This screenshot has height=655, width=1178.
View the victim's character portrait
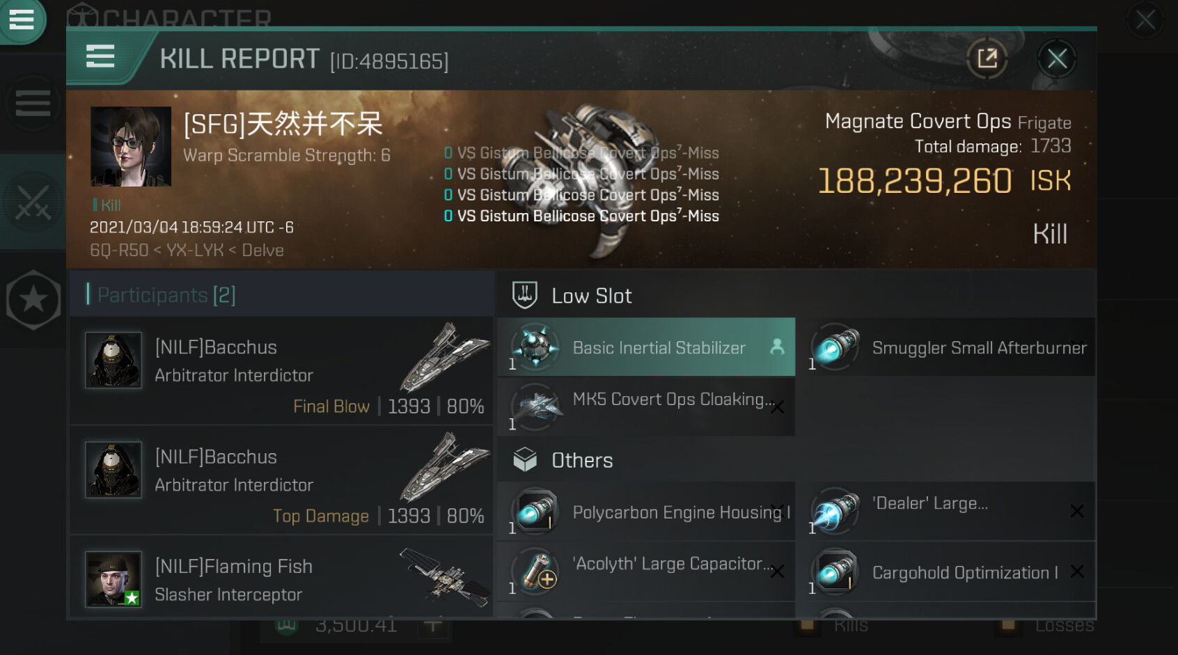(131, 146)
